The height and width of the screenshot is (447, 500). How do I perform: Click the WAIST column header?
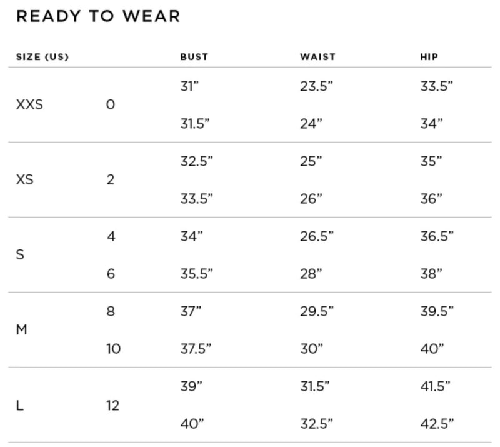pyautogui.click(x=317, y=57)
